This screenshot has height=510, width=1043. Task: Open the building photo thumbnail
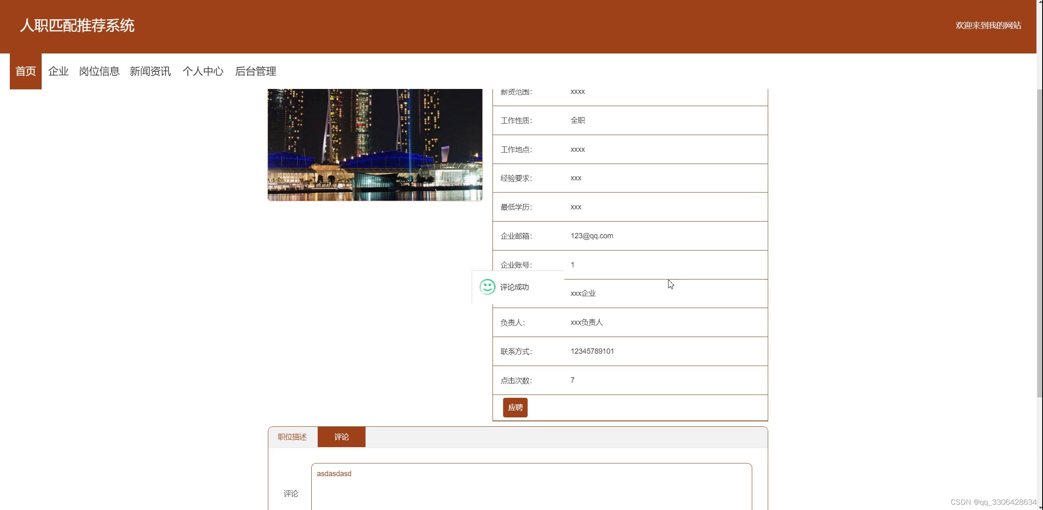coord(374,144)
